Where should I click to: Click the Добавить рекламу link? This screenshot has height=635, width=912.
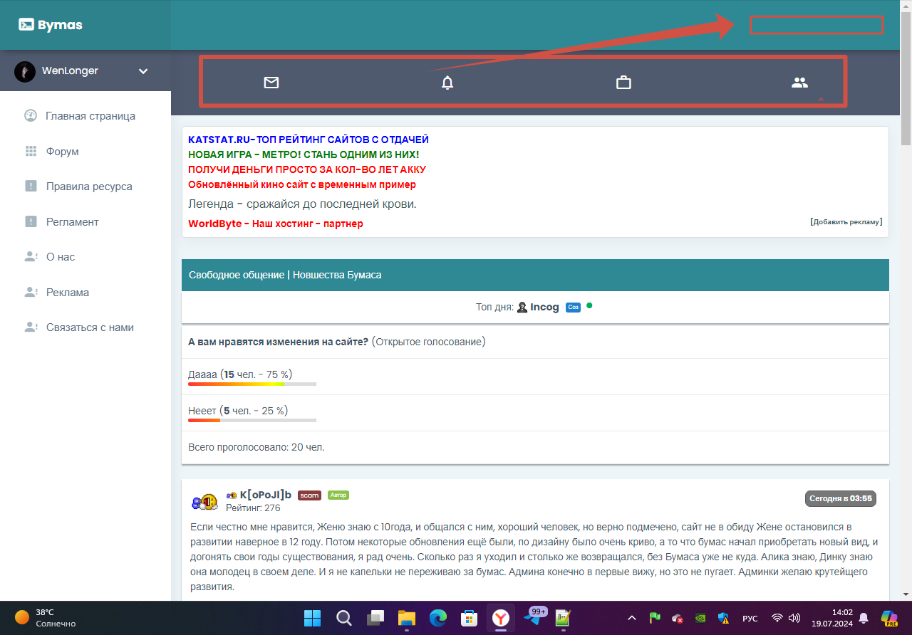[846, 221]
